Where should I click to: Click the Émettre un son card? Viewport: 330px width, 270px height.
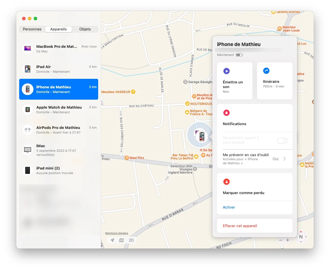tap(235, 81)
